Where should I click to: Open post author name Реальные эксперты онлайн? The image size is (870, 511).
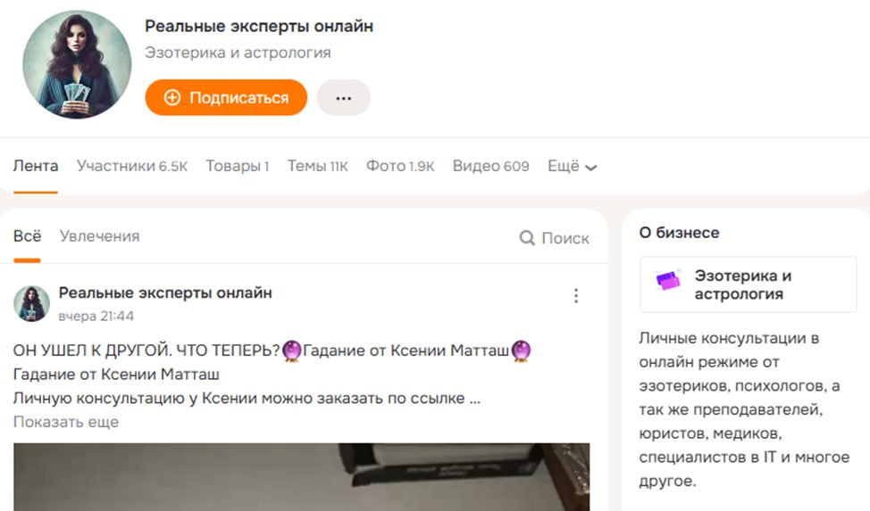tap(165, 293)
